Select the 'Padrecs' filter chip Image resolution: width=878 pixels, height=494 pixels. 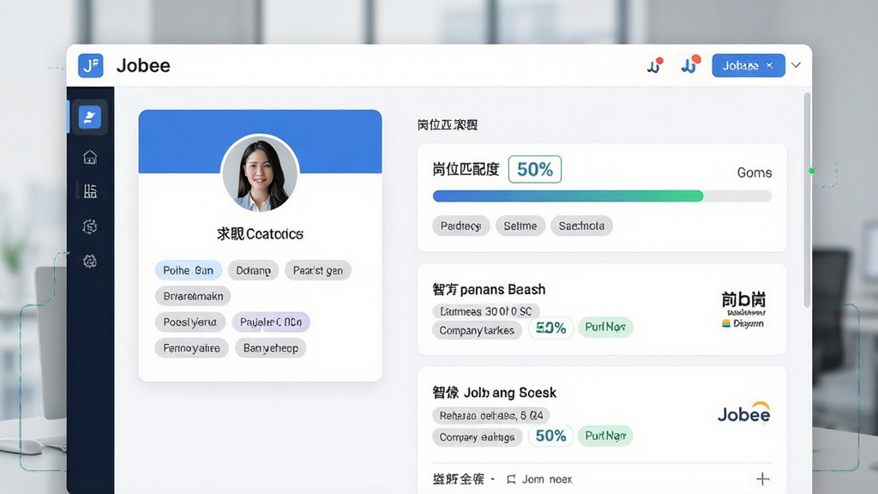pyautogui.click(x=460, y=226)
